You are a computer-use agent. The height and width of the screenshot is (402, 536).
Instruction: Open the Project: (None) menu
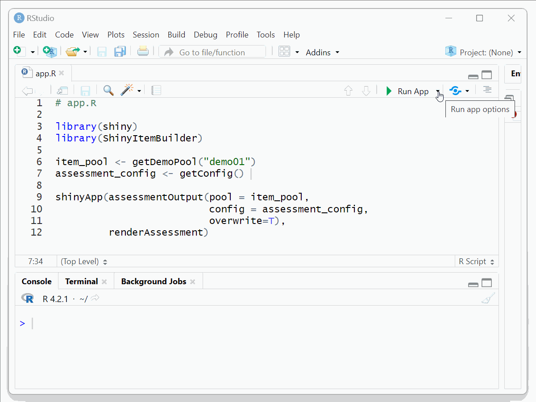(x=483, y=52)
